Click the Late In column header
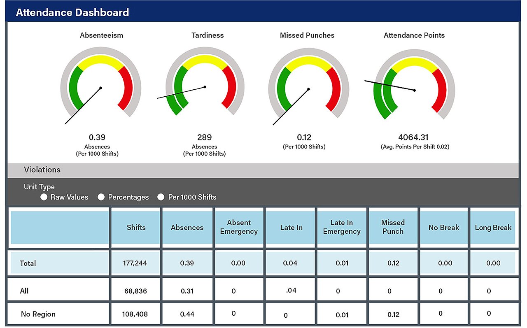Image resolution: width=527 pixels, height=328 pixels. pos(291,228)
